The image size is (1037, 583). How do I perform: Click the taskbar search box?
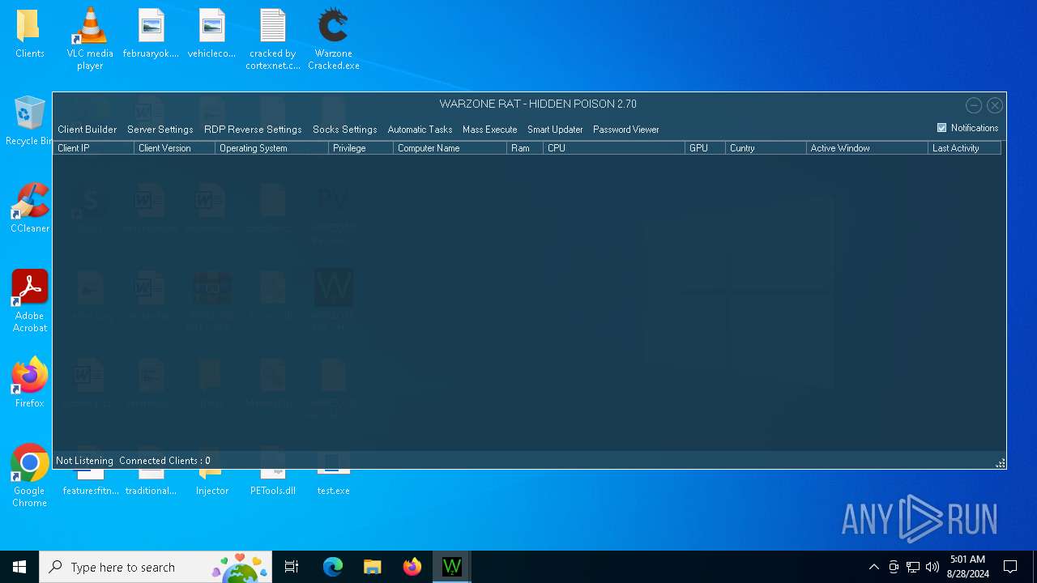pyautogui.click(x=156, y=567)
